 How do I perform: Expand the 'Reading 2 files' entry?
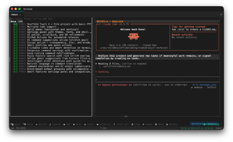[121, 64]
